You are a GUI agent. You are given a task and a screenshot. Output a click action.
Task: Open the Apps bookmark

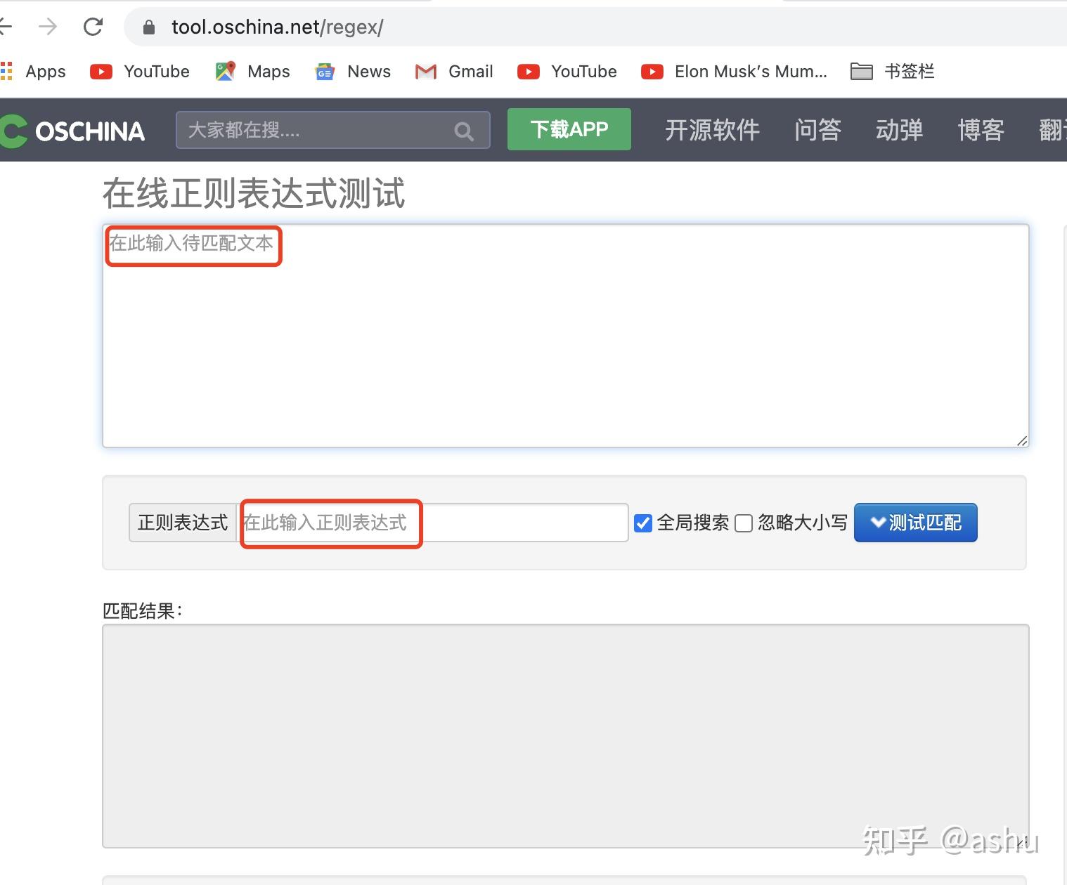33,71
